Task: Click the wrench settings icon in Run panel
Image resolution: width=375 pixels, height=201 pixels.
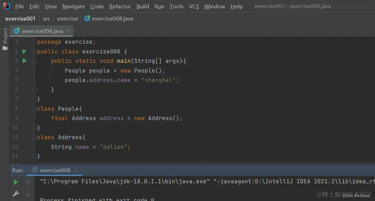Action: [16, 193]
